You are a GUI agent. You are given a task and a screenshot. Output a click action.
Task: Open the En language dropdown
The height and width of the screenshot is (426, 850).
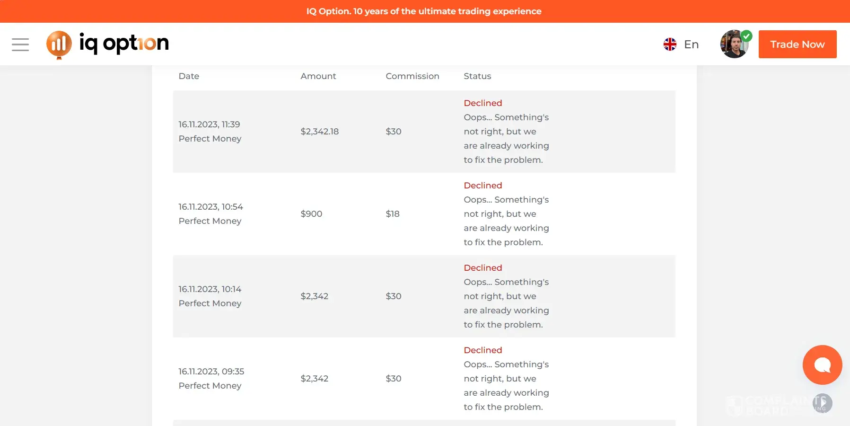tap(691, 44)
